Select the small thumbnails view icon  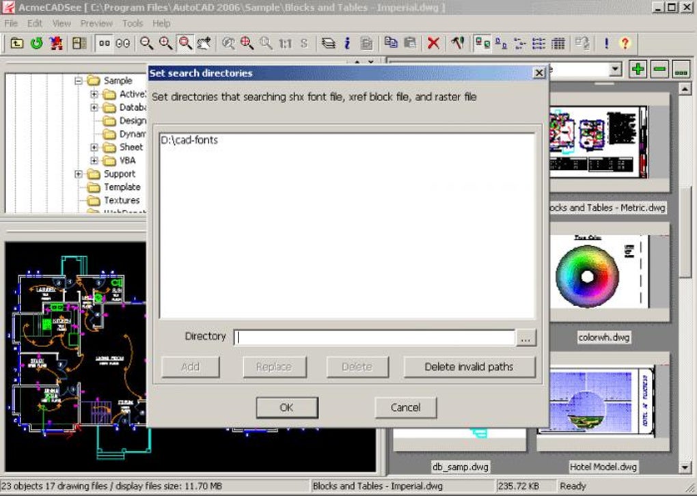pyautogui.click(x=104, y=43)
